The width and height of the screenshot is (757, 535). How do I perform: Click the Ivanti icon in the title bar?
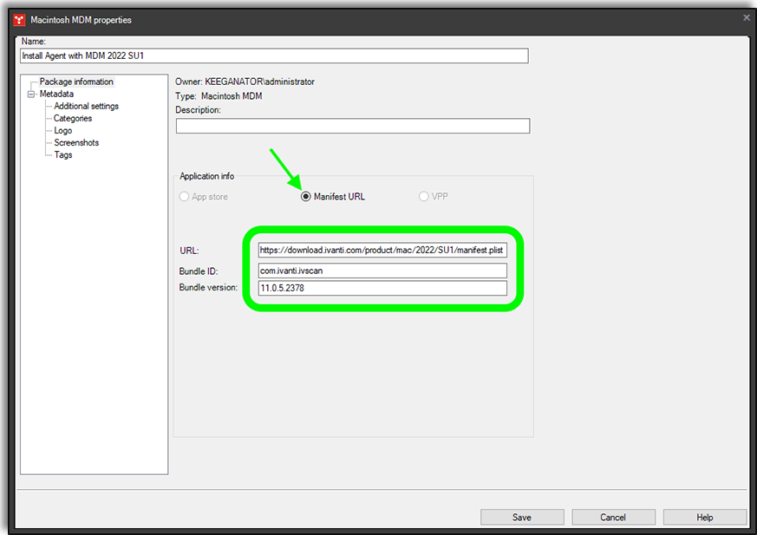coord(17,19)
